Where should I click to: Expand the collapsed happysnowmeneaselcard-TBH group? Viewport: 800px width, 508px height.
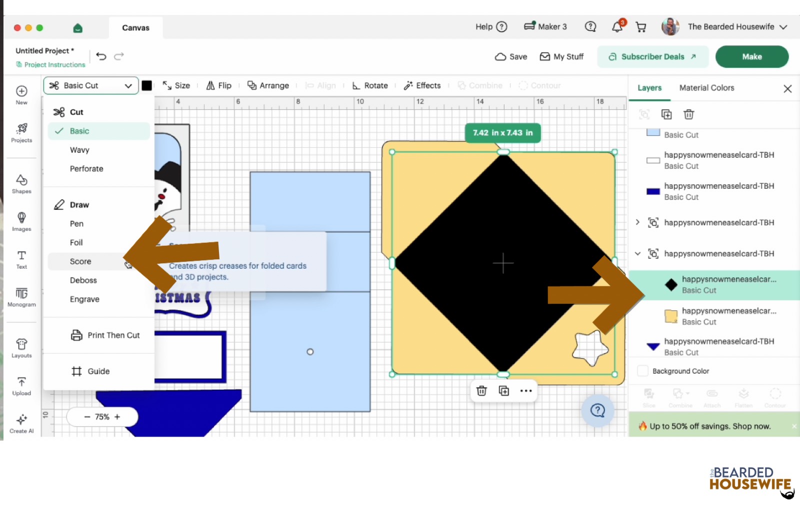click(x=637, y=222)
